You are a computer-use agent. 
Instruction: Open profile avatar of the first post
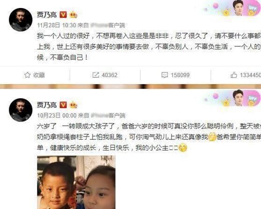coord(21,20)
